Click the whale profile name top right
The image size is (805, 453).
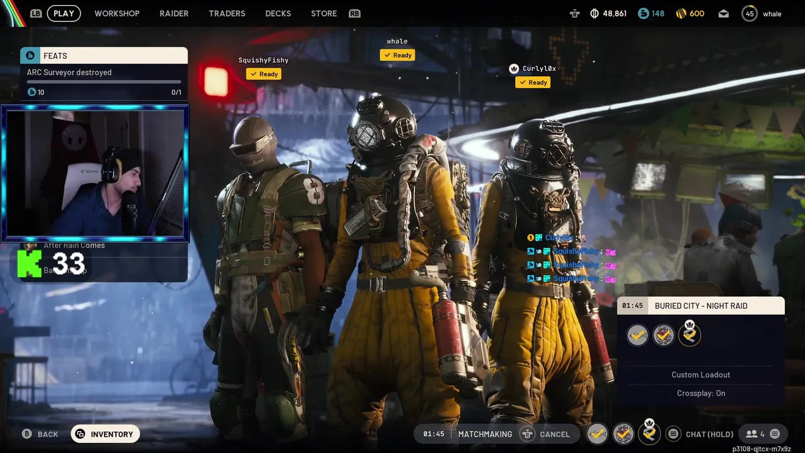772,14
